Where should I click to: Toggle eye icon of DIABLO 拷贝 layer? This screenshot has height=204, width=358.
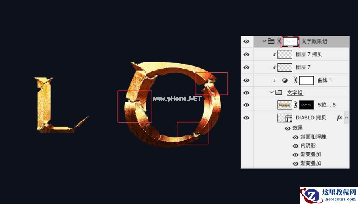[246, 118]
